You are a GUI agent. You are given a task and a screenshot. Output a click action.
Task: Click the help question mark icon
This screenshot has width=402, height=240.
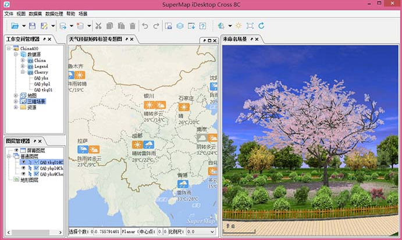[202, 26]
